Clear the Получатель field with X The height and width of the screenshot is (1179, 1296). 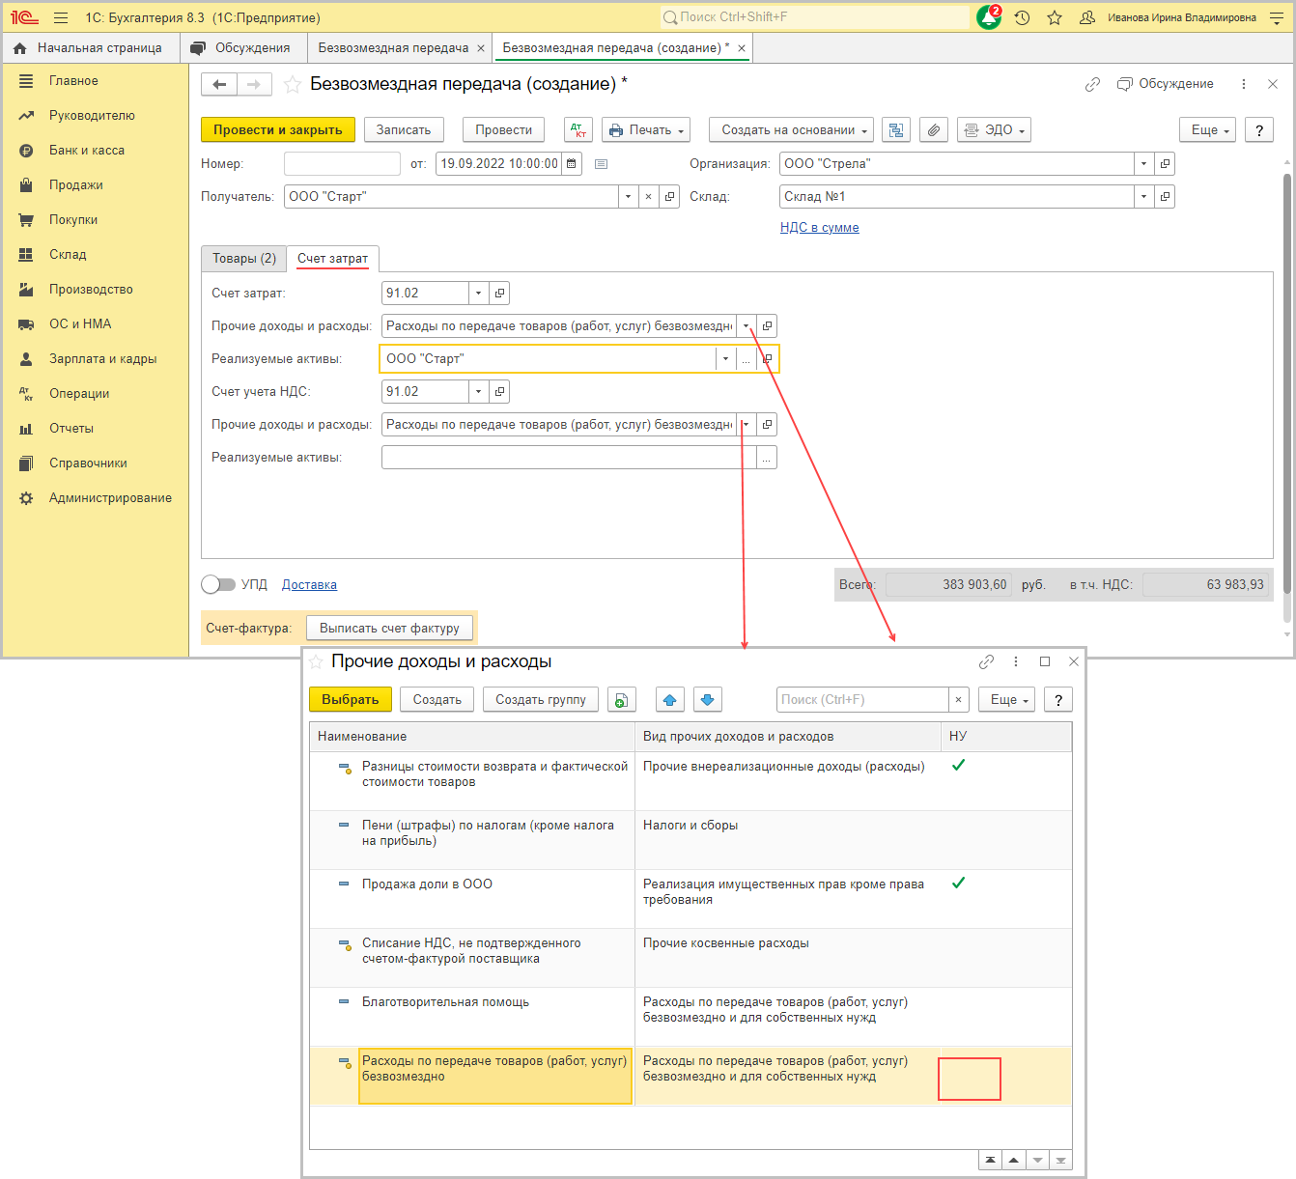648,197
